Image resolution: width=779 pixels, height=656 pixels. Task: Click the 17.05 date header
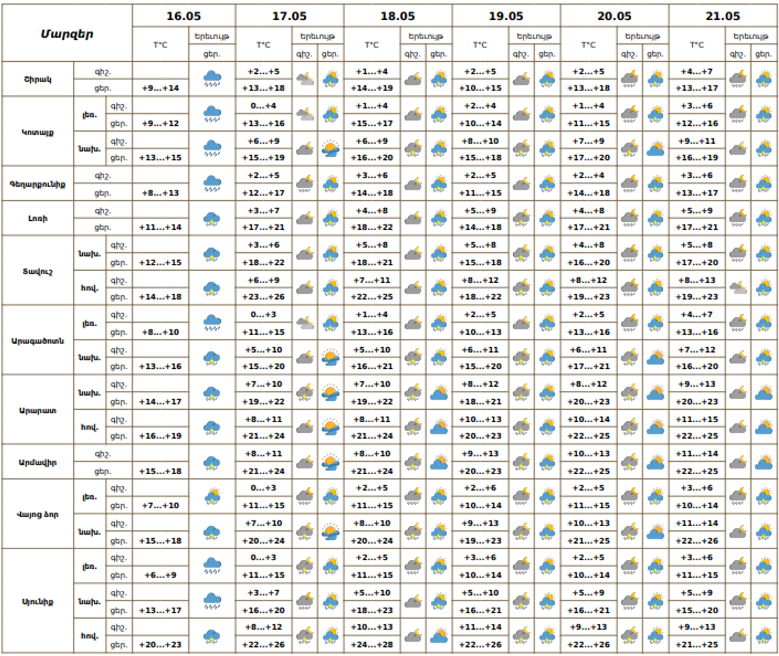click(290, 16)
